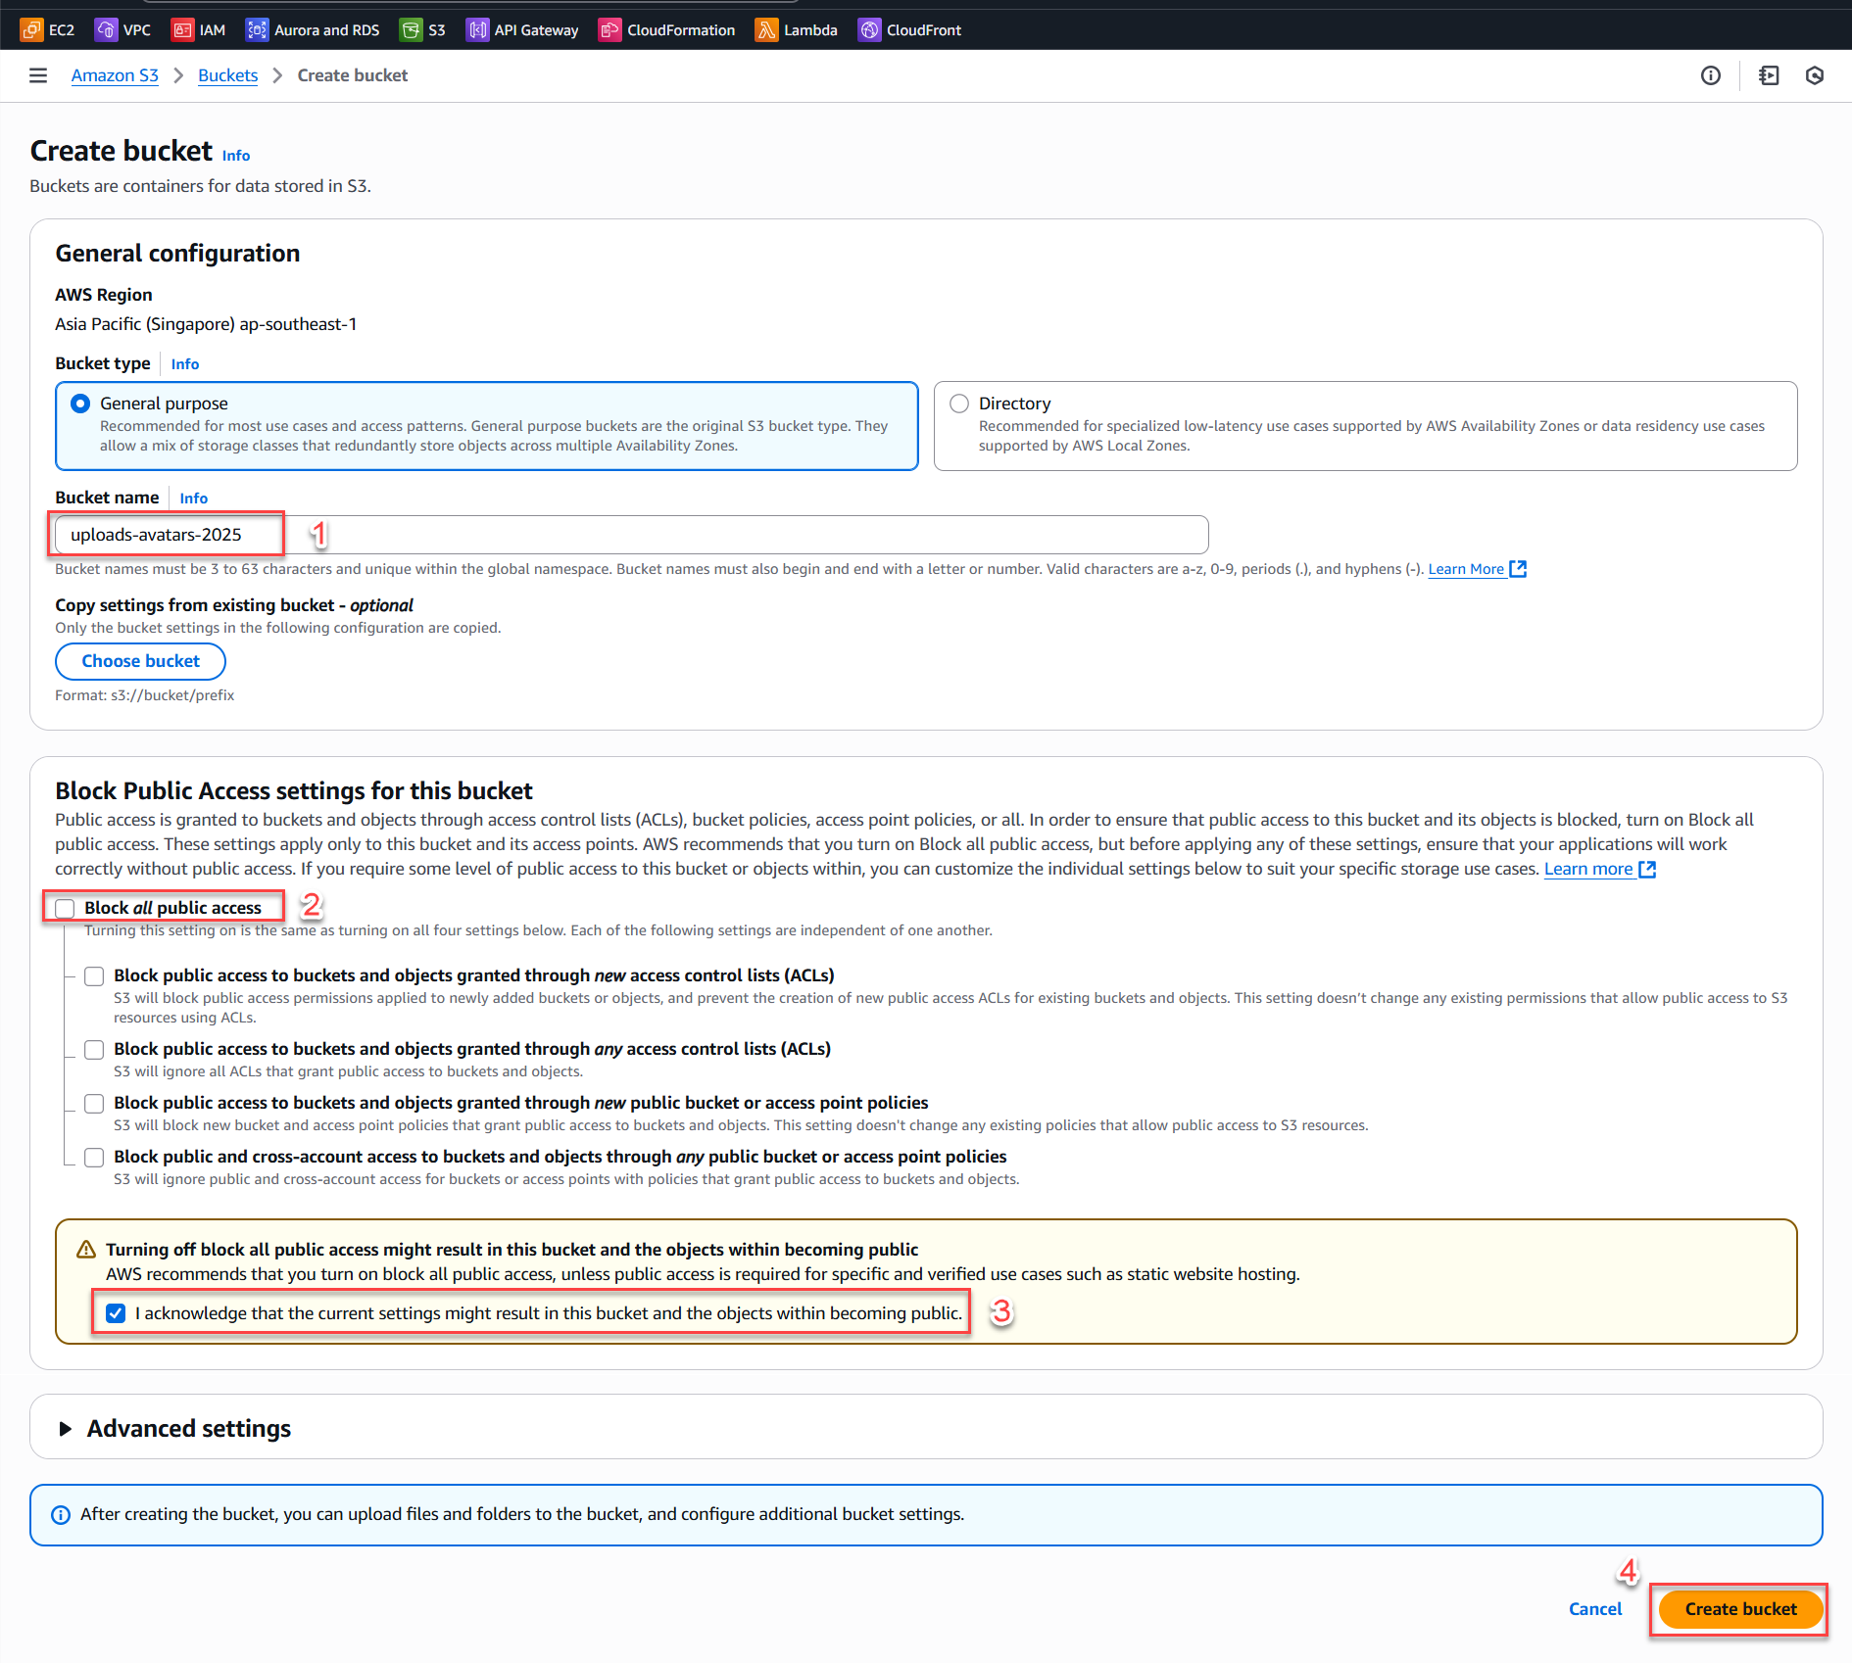This screenshot has width=1852, height=1663.
Task: Click 'General configuration' heading
Action: (x=177, y=254)
